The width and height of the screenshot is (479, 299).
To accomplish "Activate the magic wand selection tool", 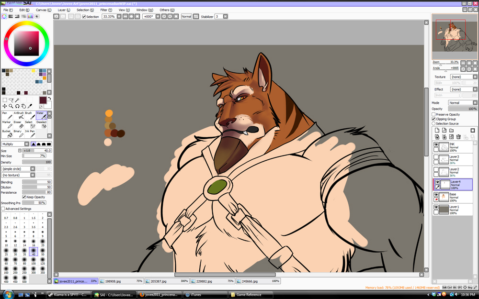I will coord(17,100).
